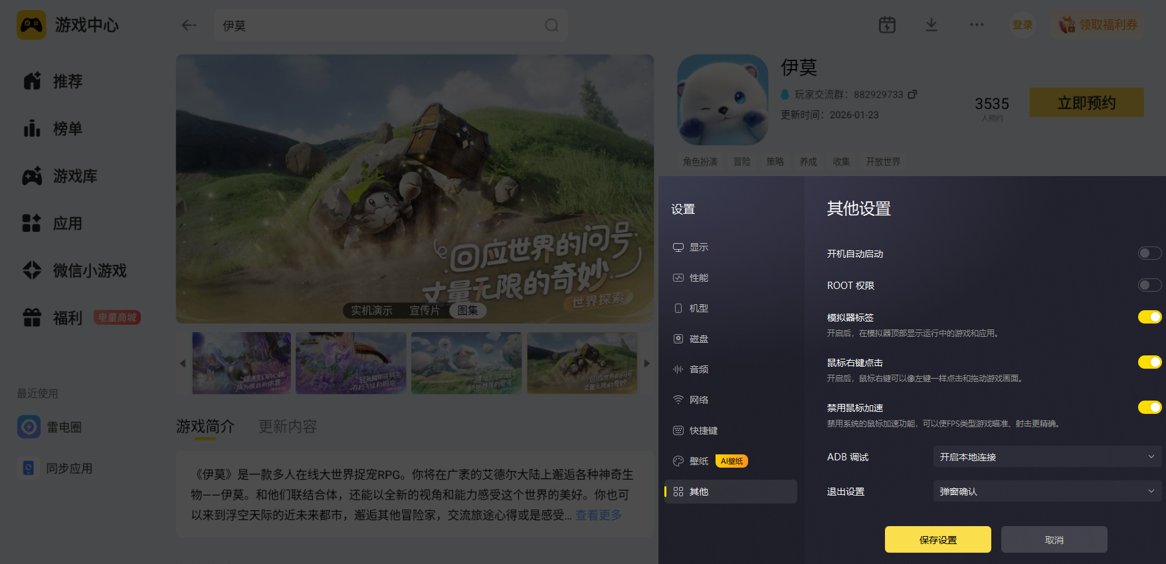
Task: Click the 开放世界 genre tag
Action: pyautogui.click(x=883, y=161)
